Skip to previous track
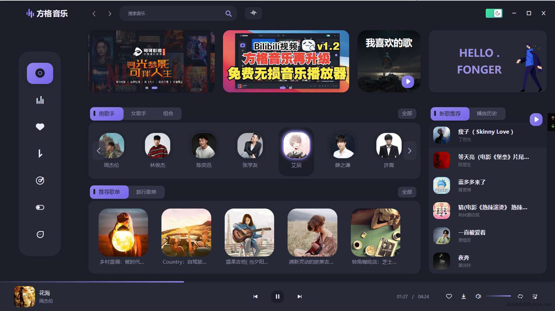Screen dimensions: 555x311 (x=256, y=297)
